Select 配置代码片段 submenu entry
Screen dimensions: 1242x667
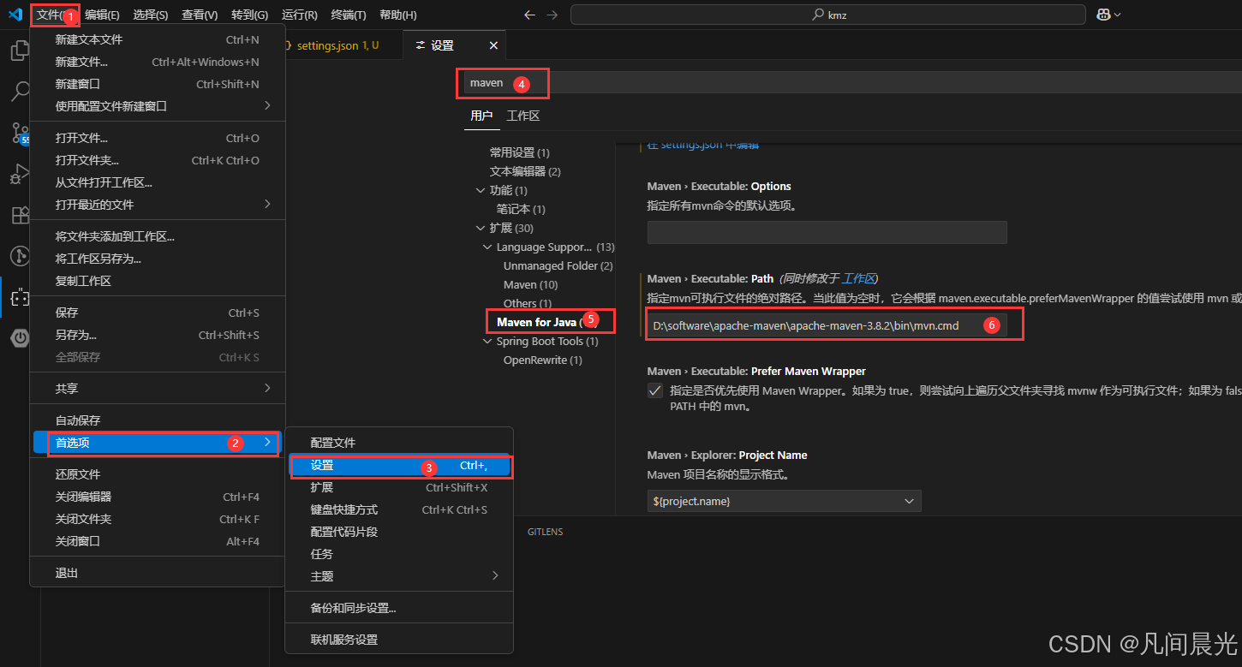tap(399, 532)
